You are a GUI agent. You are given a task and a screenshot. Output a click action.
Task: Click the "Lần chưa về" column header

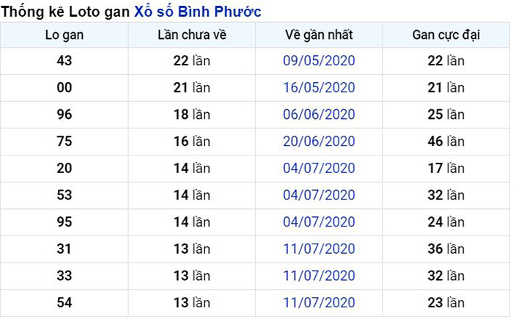pyautogui.click(x=191, y=35)
